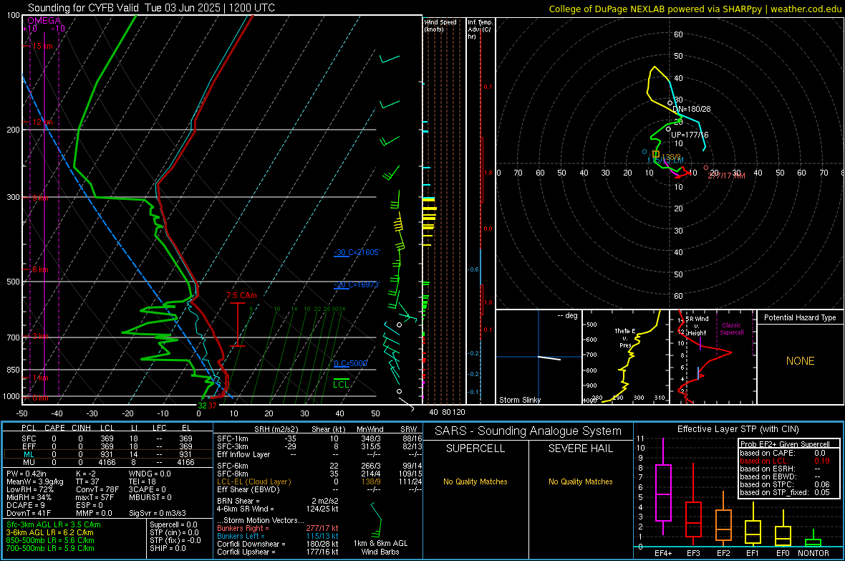
Task: Click the orange 'LCL-EL (Cloud Layer)' row
Action: [319, 481]
